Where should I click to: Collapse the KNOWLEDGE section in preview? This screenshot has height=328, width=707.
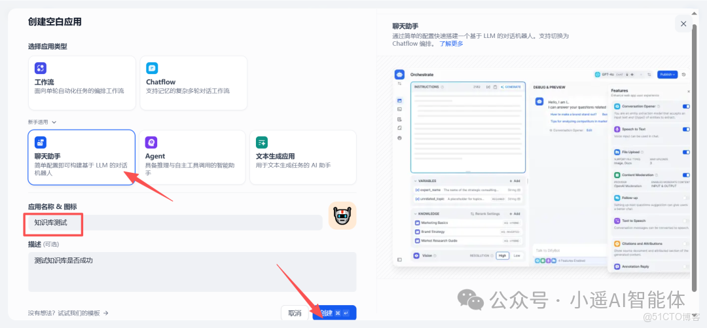pos(415,213)
